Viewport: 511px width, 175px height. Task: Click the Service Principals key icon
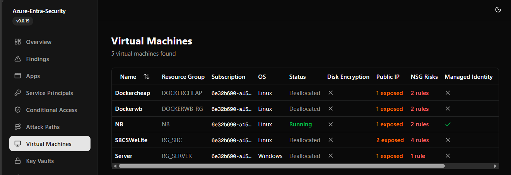tap(17, 93)
